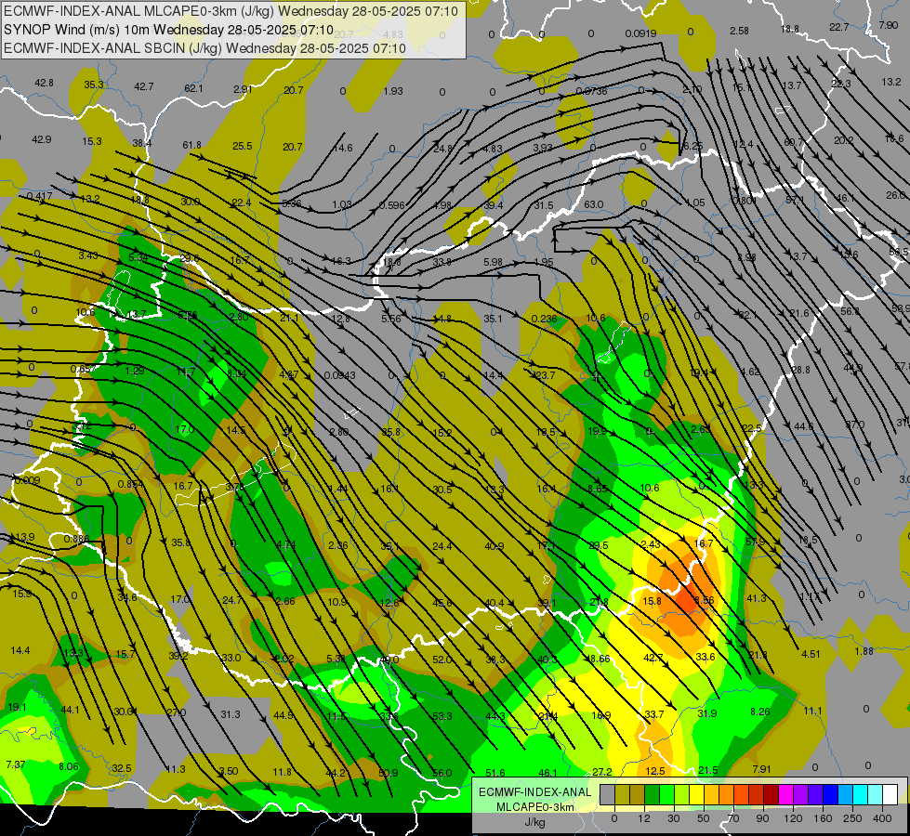910x836 pixels.
Task: Click the ECMWF-INDEX-ANAL MLCAPE0-3km header line
Action: [231, 11]
